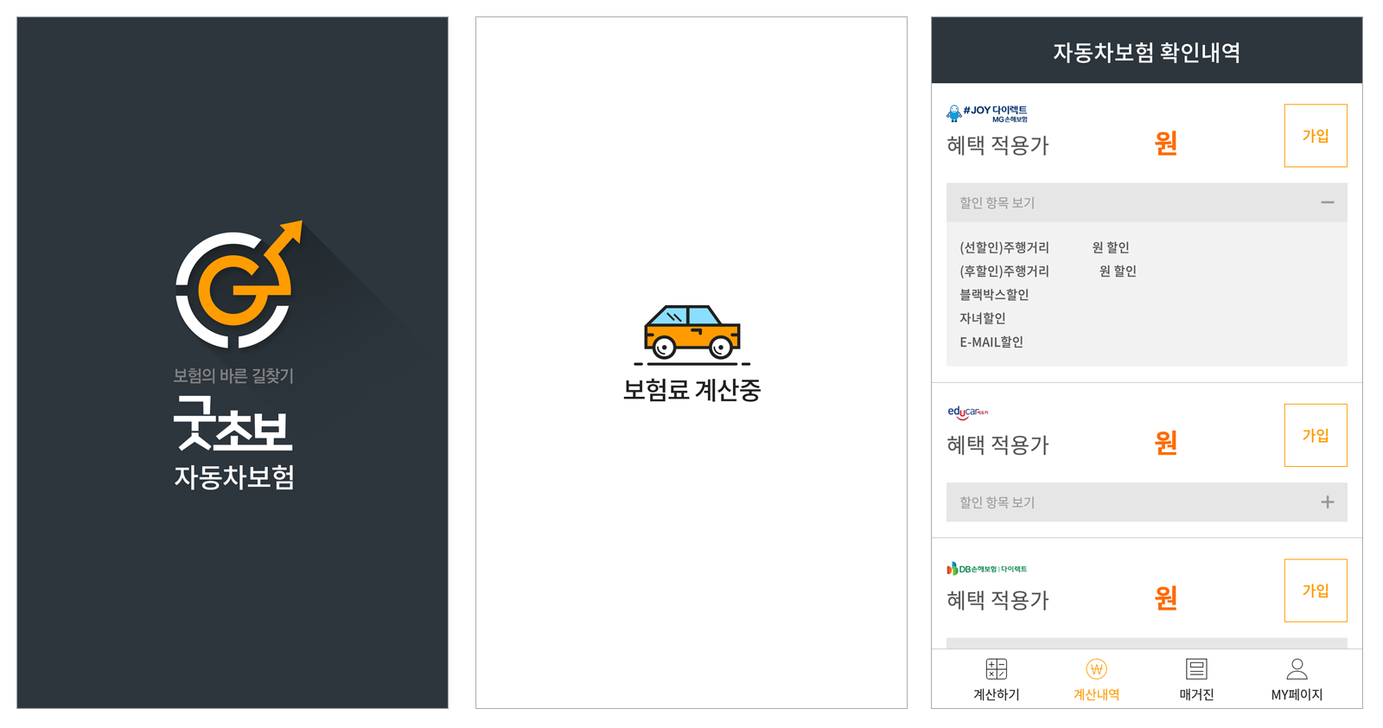
Task: Open the 계산내역 won icon tab
Action: 1096,668
